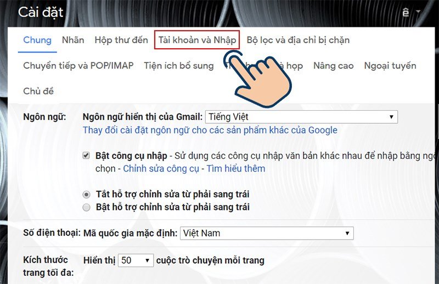Go to Tài khoản và Nhập tab

click(197, 40)
